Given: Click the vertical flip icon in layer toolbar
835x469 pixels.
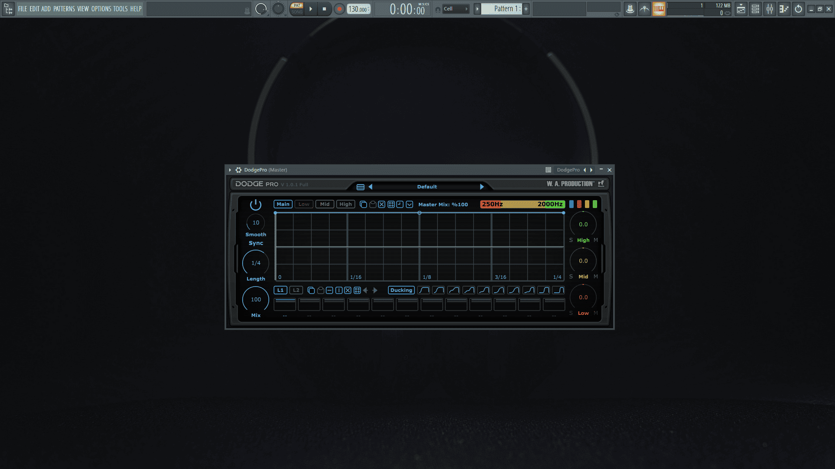Looking at the screenshot, I should [x=339, y=290].
